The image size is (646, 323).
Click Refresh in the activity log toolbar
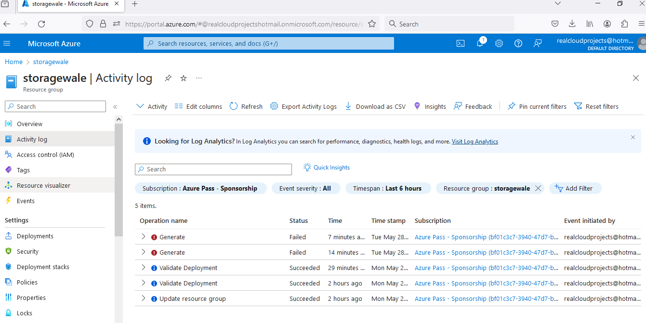pyautogui.click(x=246, y=106)
